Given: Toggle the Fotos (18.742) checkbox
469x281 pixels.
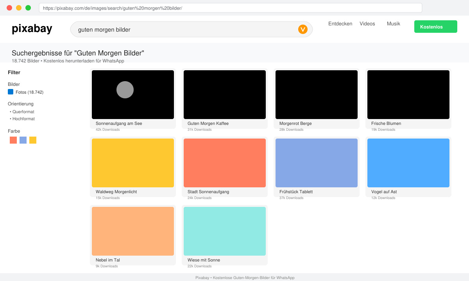Looking at the screenshot, I should click(11, 92).
